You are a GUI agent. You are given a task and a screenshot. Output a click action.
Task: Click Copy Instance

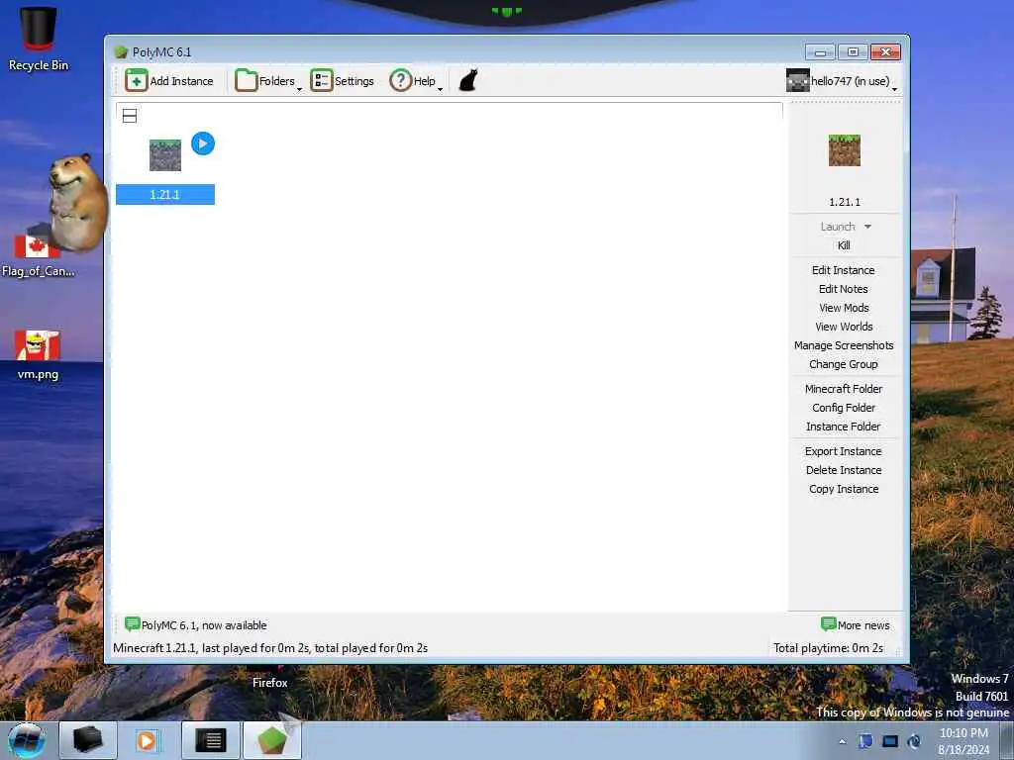point(844,489)
